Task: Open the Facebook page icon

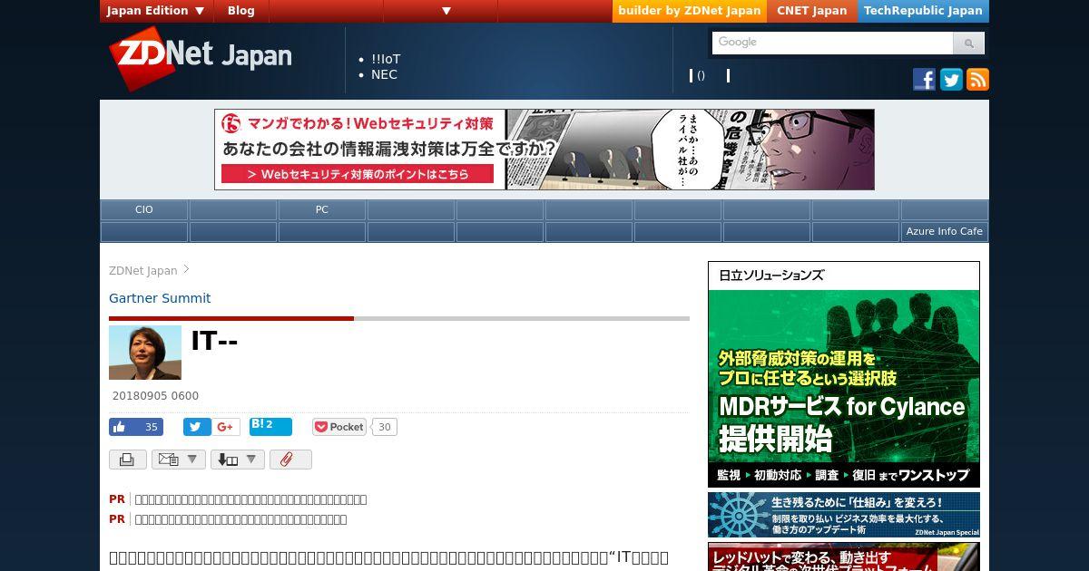Action: click(924, 80)
